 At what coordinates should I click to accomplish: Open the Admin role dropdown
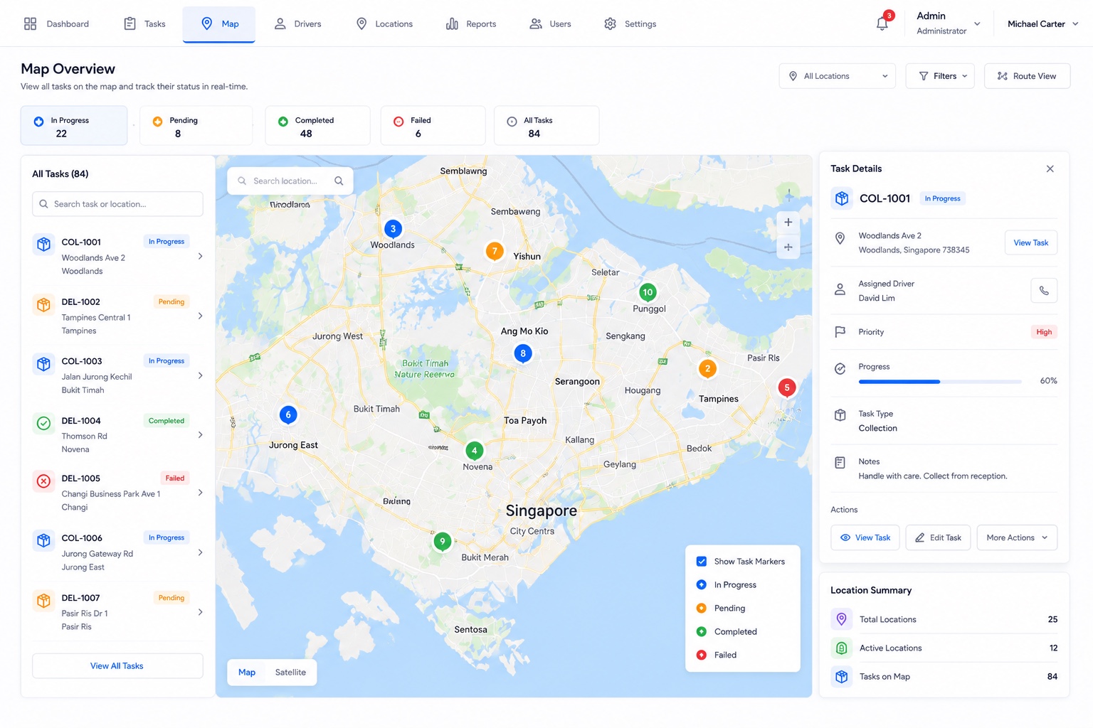pos(949,23)
